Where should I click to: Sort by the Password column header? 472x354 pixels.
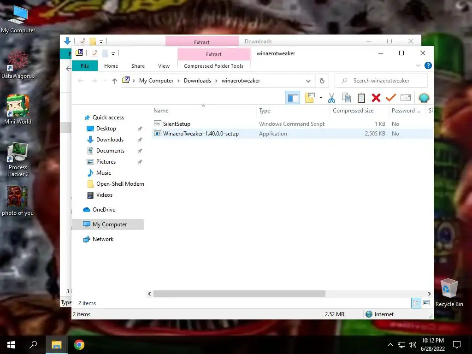[407, 111]
